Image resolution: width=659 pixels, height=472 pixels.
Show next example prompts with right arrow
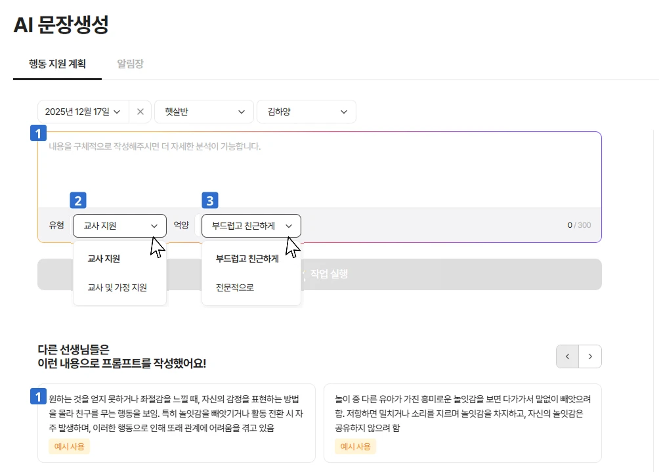590,356
